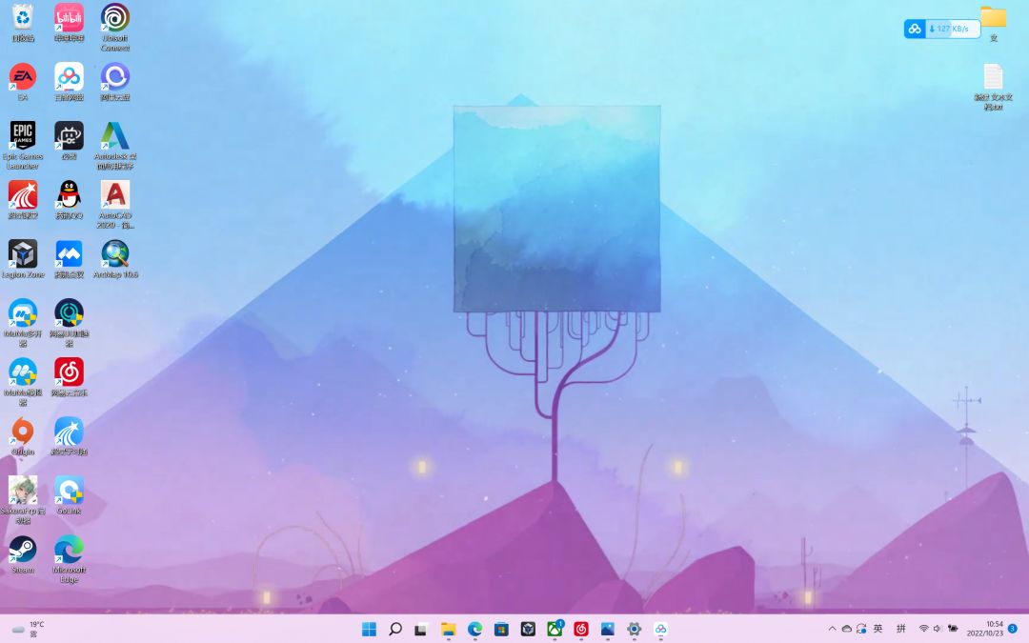Open the notification center badge

click(1013, 629)
